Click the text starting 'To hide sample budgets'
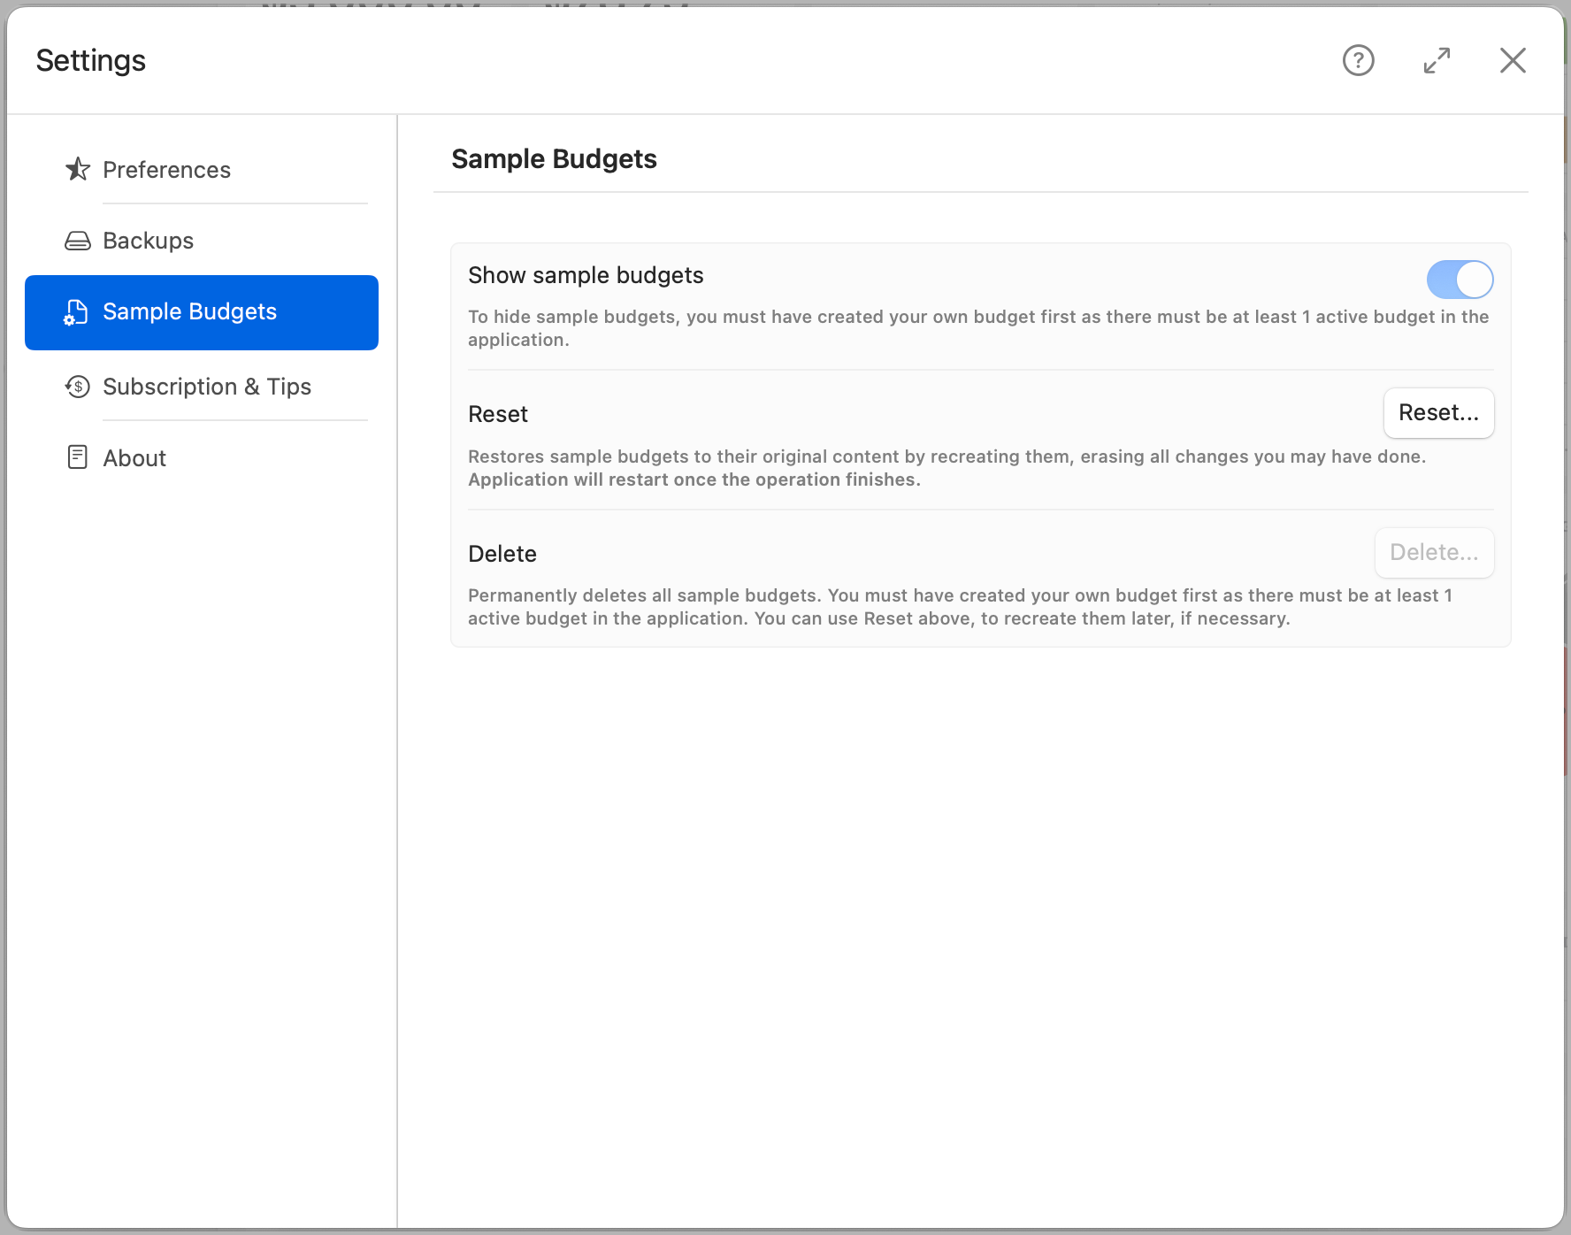Image resolution: width=1571 pixels, height=1235 pixels. coord(978,328)
